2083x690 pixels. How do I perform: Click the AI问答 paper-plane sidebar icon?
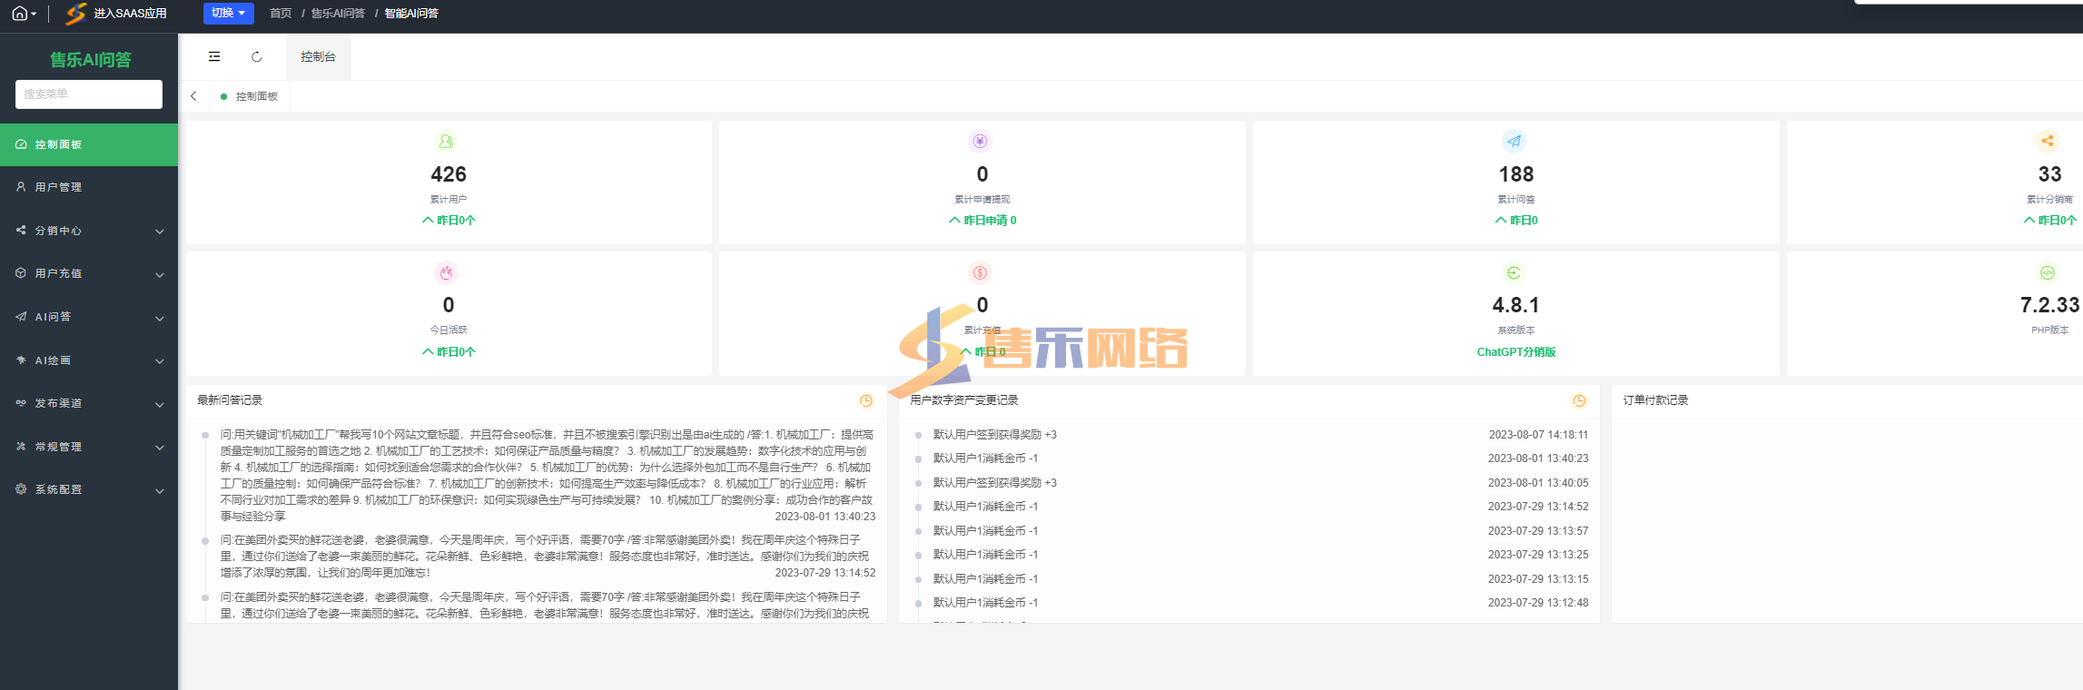point(21,316)
